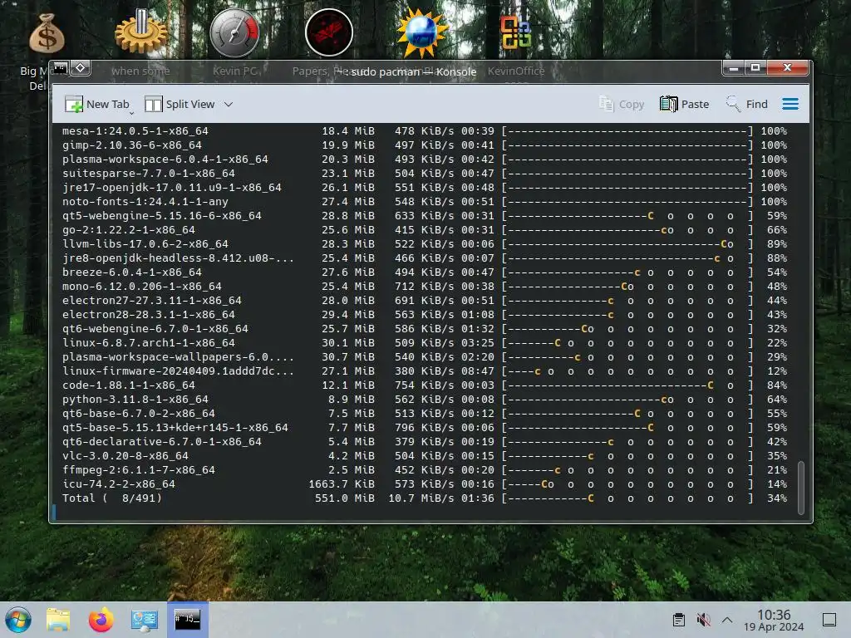Click the Split View toolbar button
The width and height of the screenshot is (851, 638).
coord(180,104)
